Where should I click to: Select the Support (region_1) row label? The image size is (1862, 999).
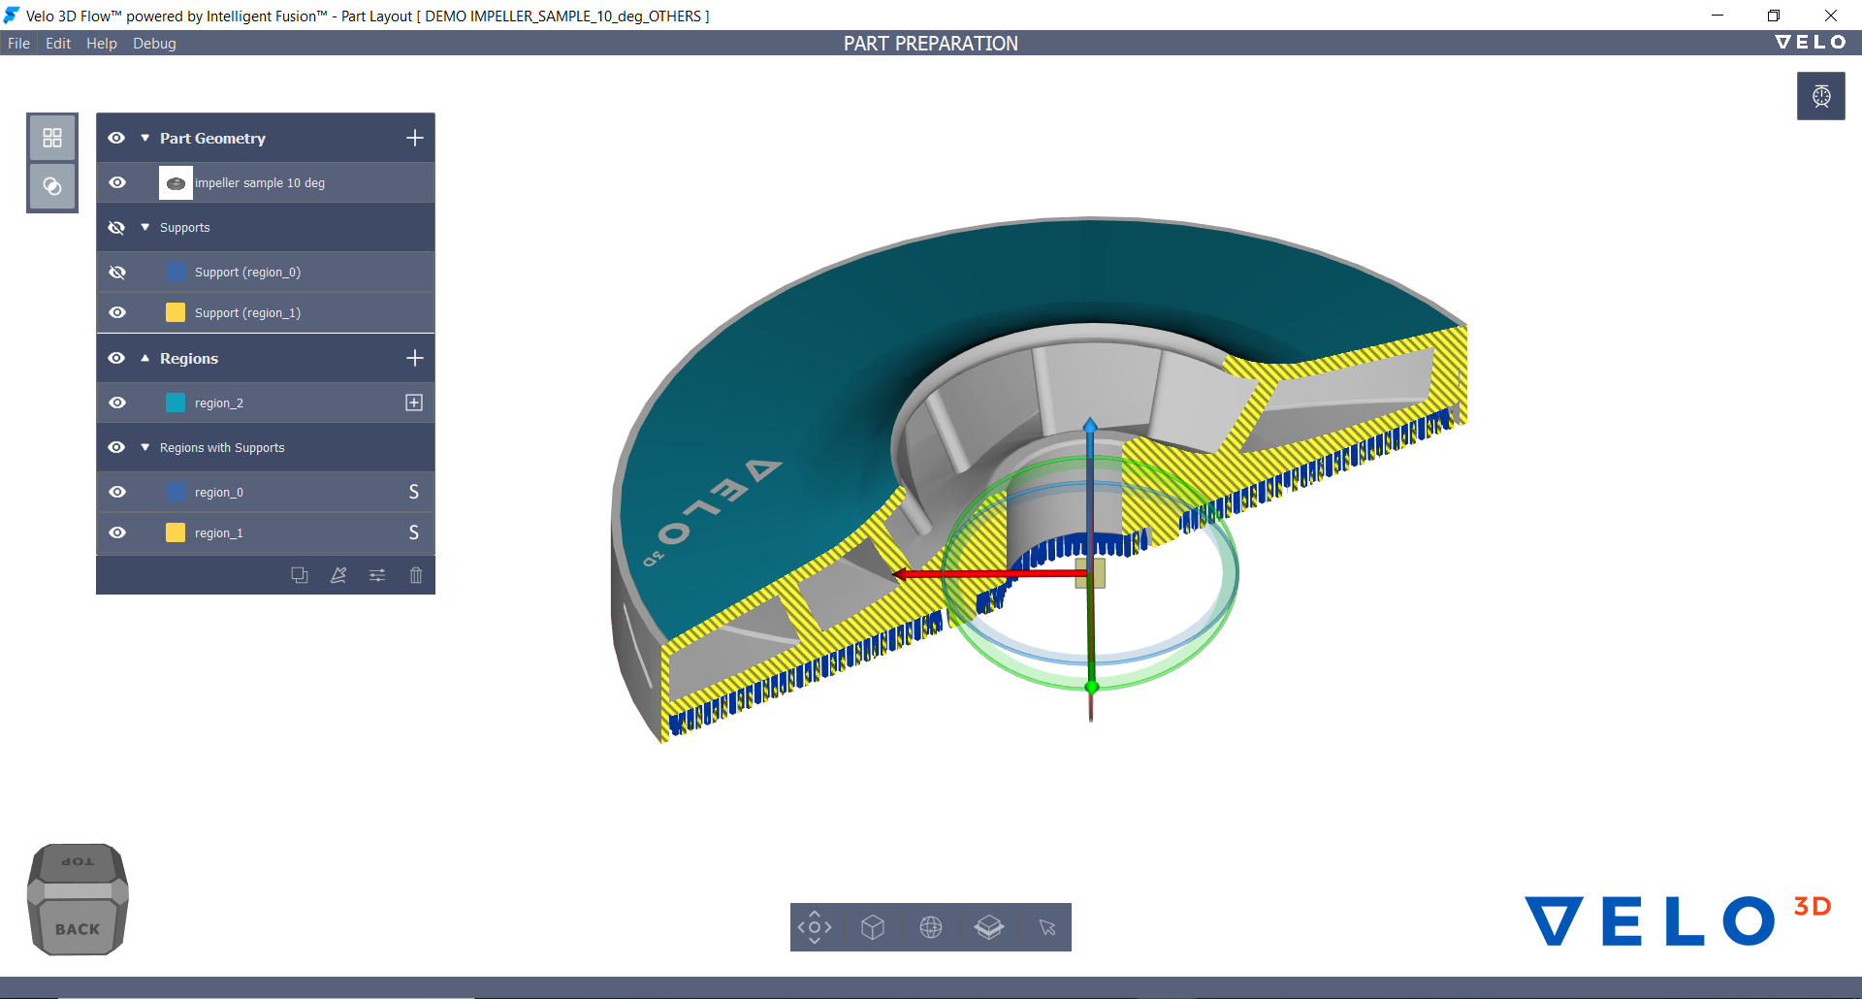(247, 313)
